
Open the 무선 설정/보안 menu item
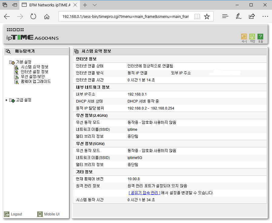(x=33, y=77)
